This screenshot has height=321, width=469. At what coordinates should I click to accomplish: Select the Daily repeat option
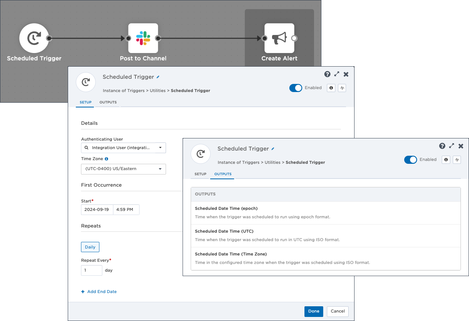pyautogui.click(x=90, y=247)
